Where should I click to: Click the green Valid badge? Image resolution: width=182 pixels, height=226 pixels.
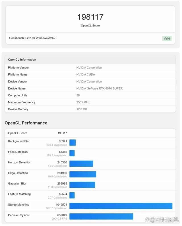167,38
